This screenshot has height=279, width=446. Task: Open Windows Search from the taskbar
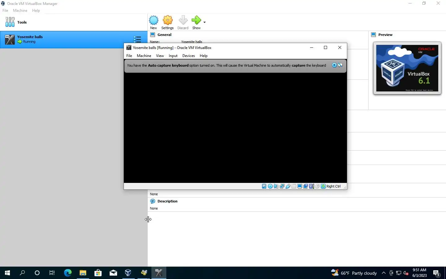[x=22, y=273]
